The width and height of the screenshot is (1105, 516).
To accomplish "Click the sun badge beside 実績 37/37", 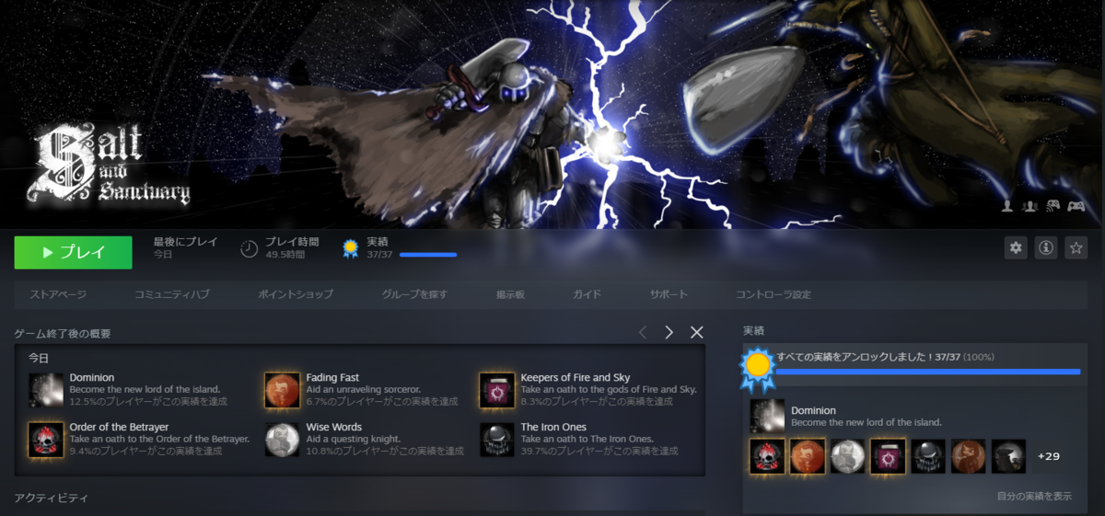I will [x=351, y=248].
